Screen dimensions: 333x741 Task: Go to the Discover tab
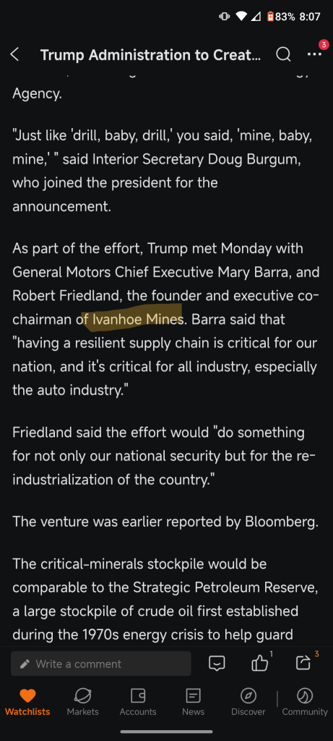[248, 702]
